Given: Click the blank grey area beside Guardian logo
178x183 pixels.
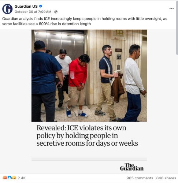Looking at the screenshot, I should tap(76, 167).
